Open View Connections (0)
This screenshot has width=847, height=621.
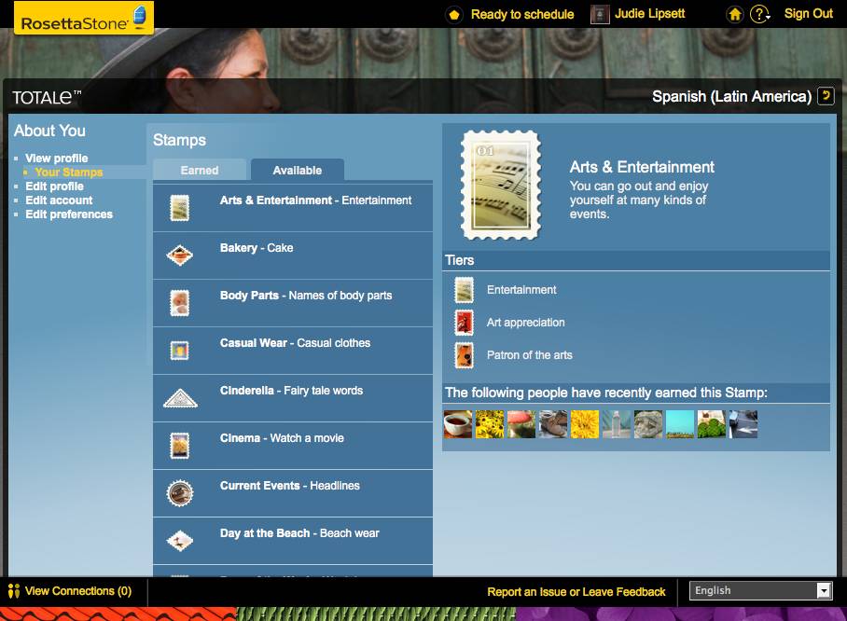coord(78,591)
